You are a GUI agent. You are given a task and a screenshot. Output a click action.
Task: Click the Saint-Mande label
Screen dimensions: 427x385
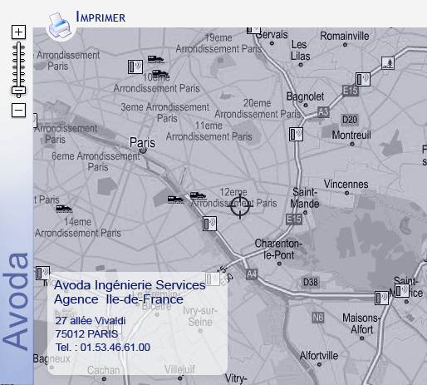click(x=305, y=198)
